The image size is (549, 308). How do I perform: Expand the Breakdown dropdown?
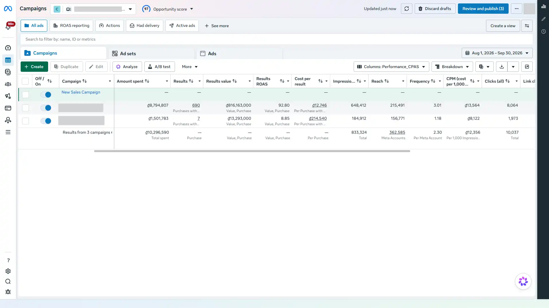click(452, 67)
